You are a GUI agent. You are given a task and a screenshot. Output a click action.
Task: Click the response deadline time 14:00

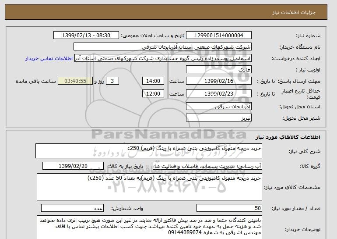click(x=153, y=81)
